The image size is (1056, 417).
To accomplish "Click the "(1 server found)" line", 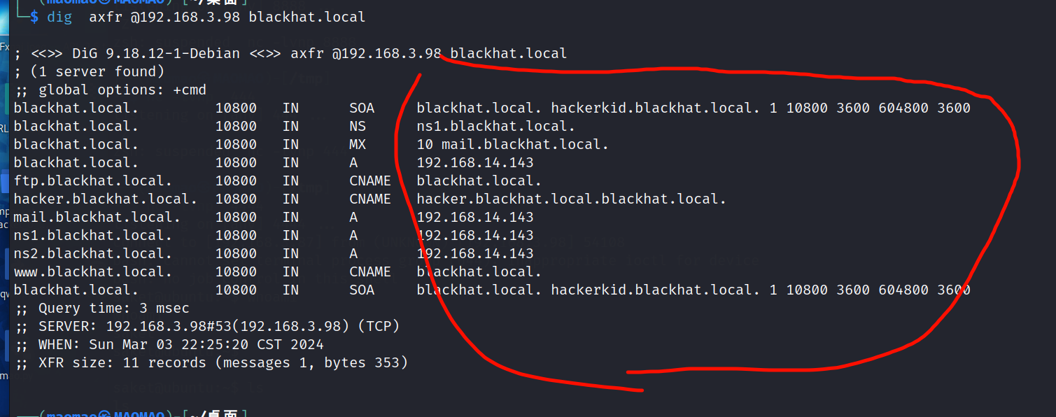I will (x=97, y=71).
